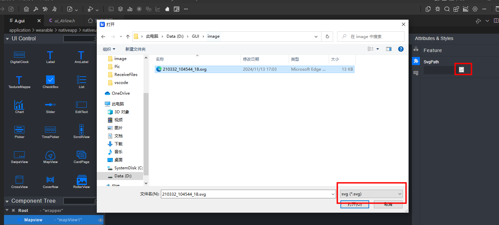Select the Coverflow control icon
Viewport: 499px width, 225px height.
[x=50, y=180]
